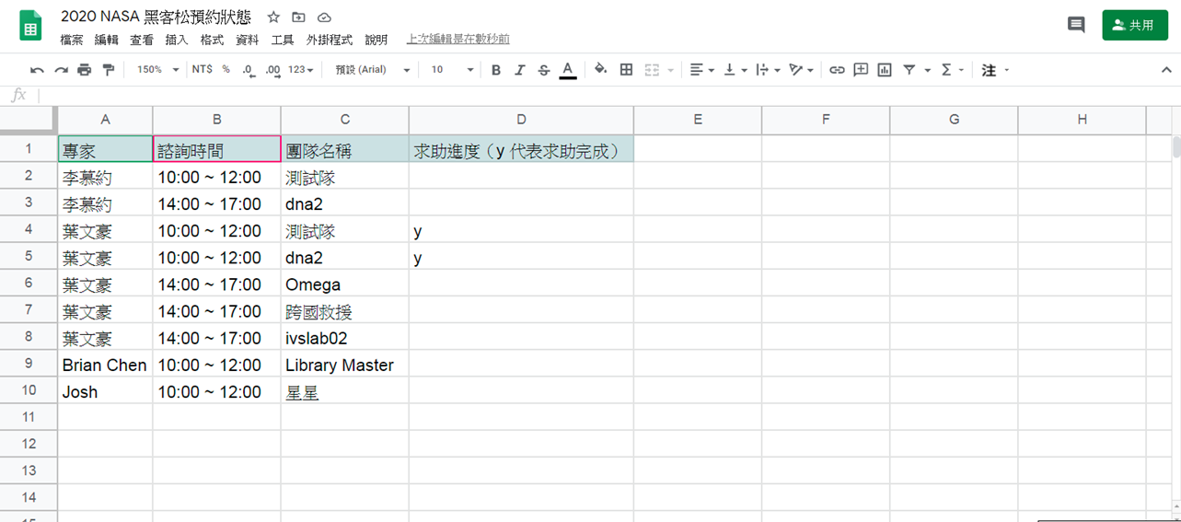
Task: Open the filter views arrow
Action: click(x=927, y=70)
